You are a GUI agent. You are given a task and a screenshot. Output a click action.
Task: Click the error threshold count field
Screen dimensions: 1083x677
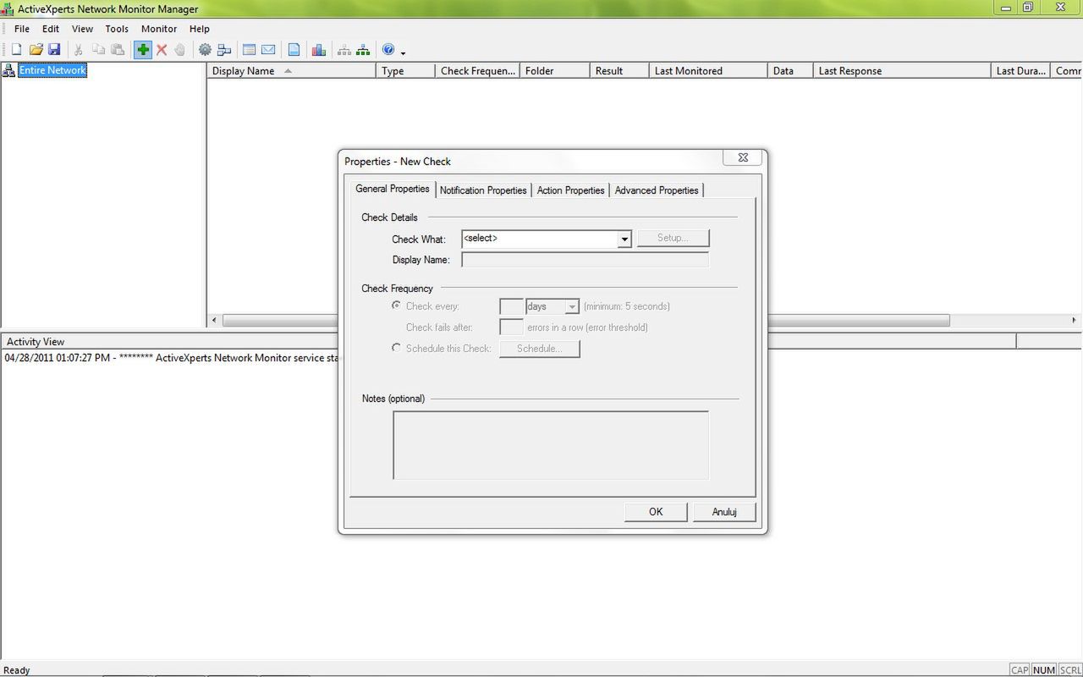tap(511, 327)
